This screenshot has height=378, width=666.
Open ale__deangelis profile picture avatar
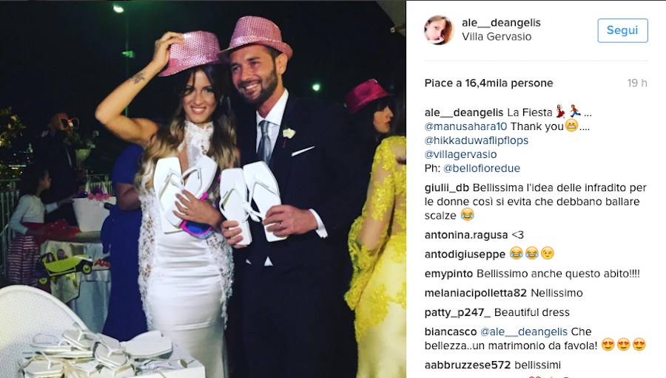(439, 30)
